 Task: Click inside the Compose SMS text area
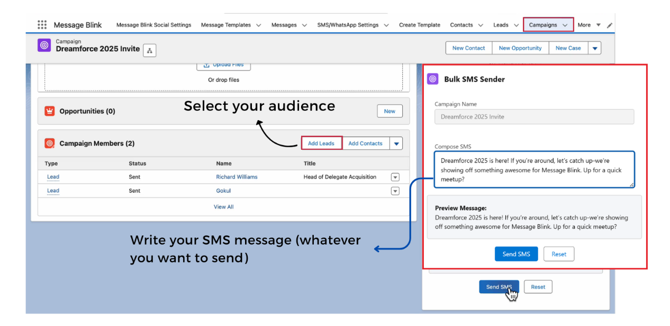click(x=534, y=169)
